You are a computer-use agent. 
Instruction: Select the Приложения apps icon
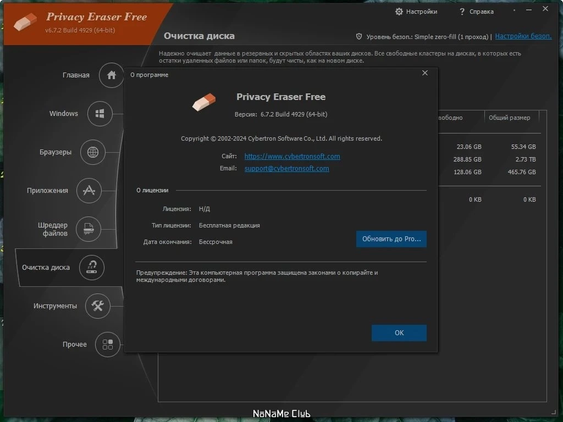click(x=89, y=191)
